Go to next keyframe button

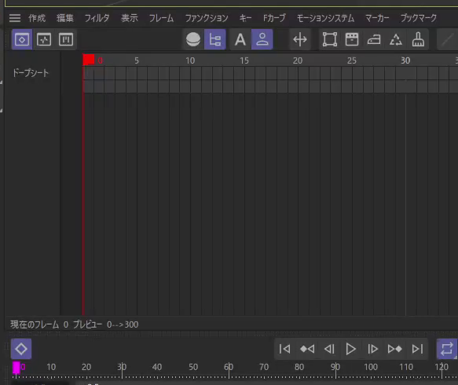pyautogui.click(x=394, y=349)
